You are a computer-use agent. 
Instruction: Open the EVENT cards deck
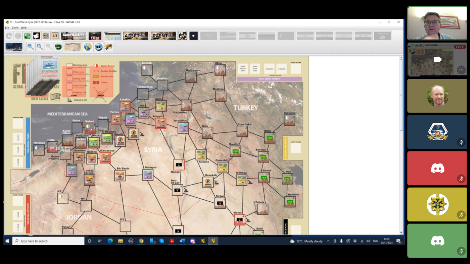coord(163,36)
